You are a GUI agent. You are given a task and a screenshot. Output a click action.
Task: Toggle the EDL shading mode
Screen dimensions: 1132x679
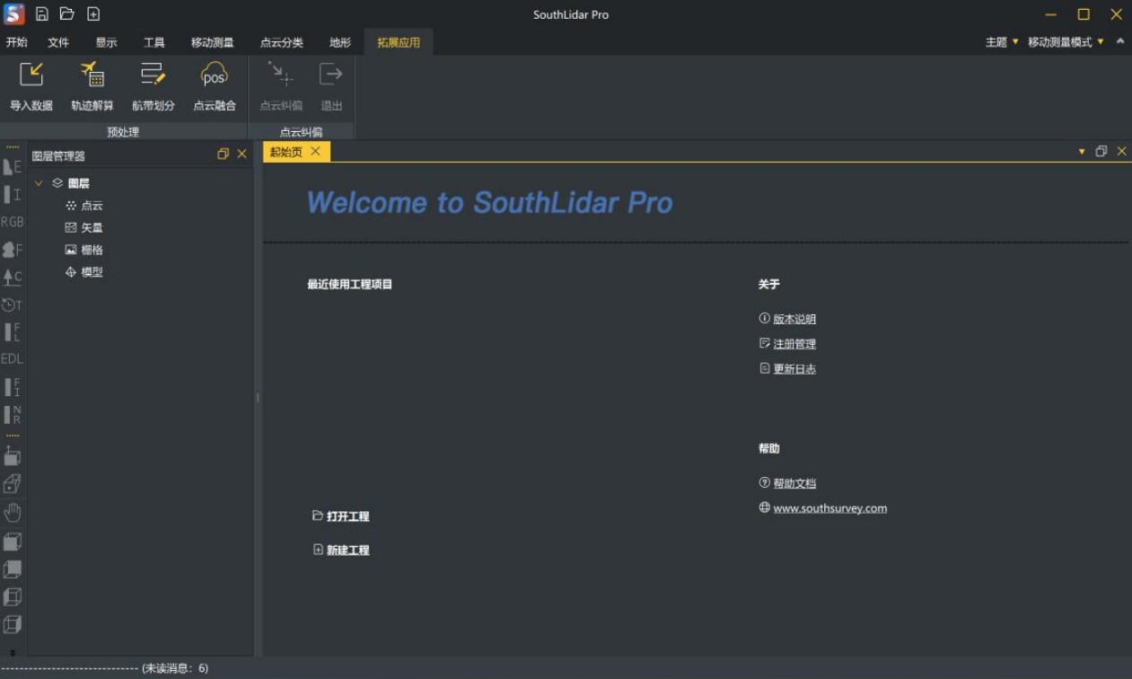pyautogui.click(x=13, y=358)
